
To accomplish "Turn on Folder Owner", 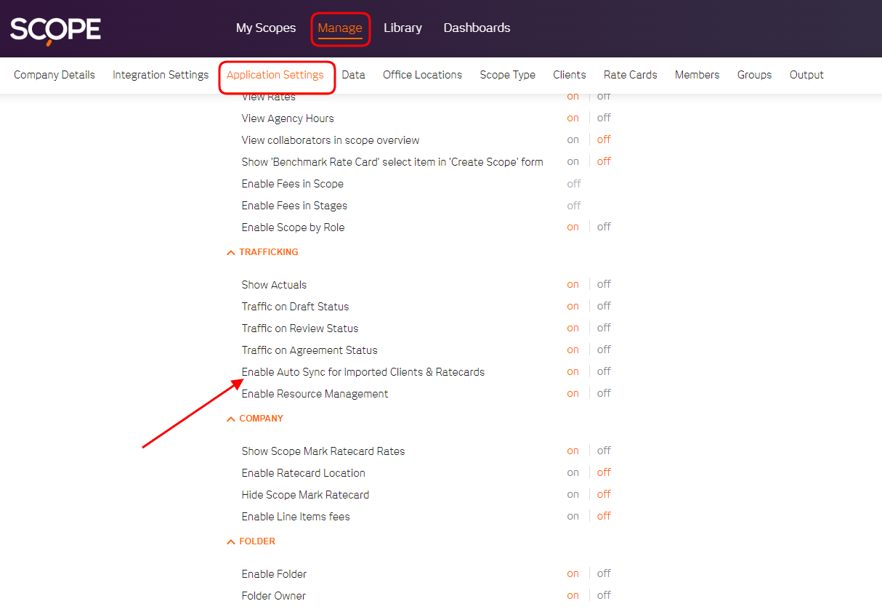I will [573, 595].
